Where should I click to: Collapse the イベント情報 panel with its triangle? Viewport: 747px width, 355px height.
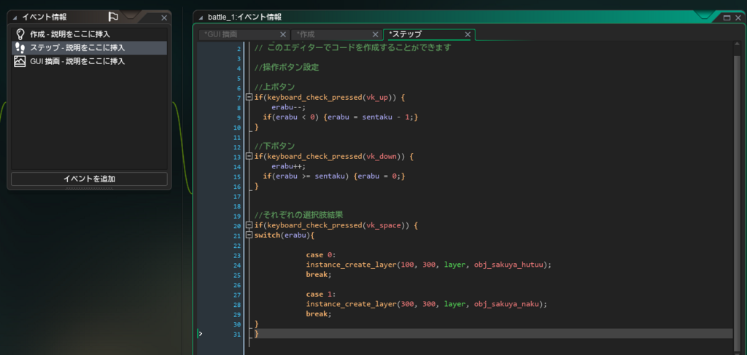(x=16, y=17)
